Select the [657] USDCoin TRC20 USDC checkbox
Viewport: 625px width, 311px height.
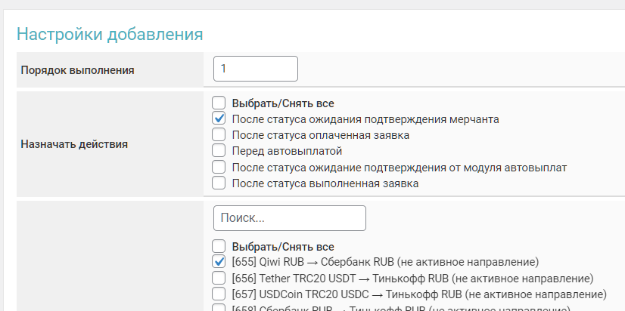pyautogui.click(x=219, y=294)
